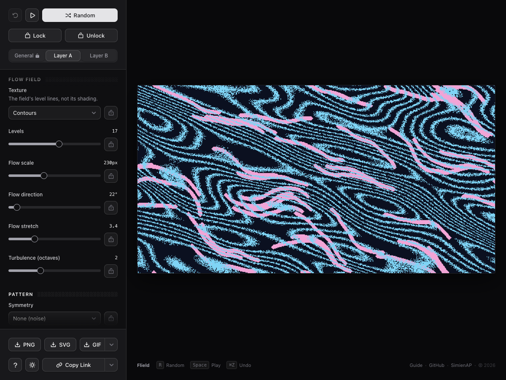This screenshot has height=380, width=506.
Task: Click the Unlock button
Action: [91, 35]
